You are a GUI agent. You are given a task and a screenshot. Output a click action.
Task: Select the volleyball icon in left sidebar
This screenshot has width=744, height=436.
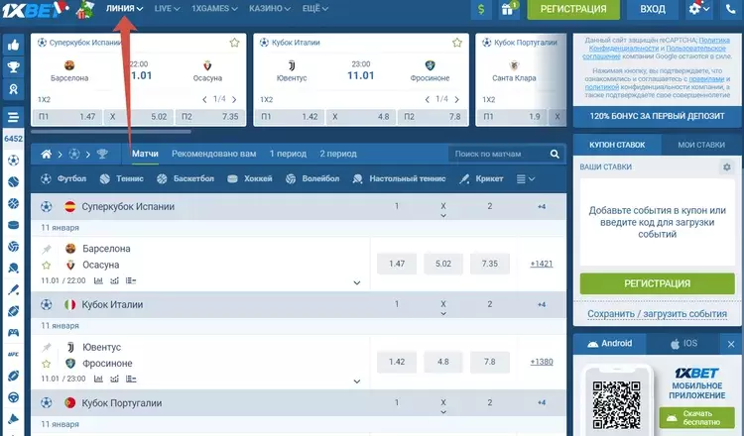point(13,247)
